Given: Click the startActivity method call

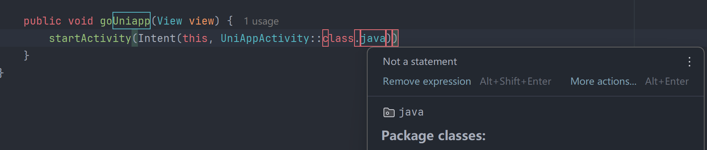Looking at the screenshot, I should 90,38.
